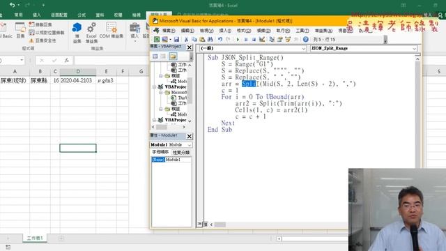This screenshot has width=446, height=251.
Task: Toggle Folders in the project pane
Action: pos(173,56)
